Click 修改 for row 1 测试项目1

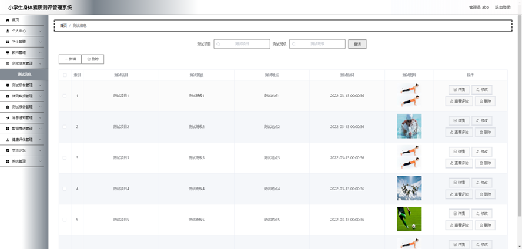(x=481, y=89)
